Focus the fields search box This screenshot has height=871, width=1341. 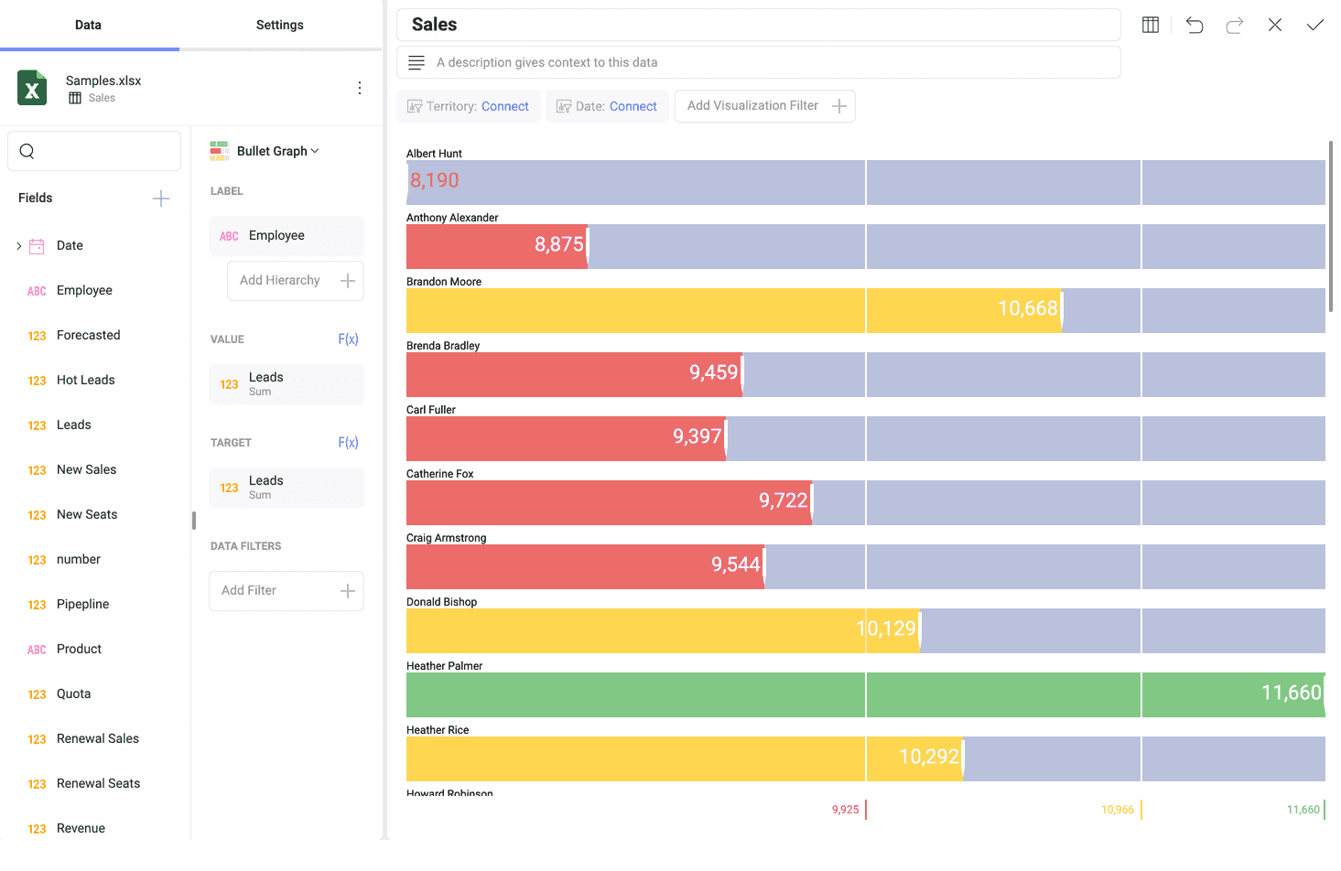click(94, 151)
